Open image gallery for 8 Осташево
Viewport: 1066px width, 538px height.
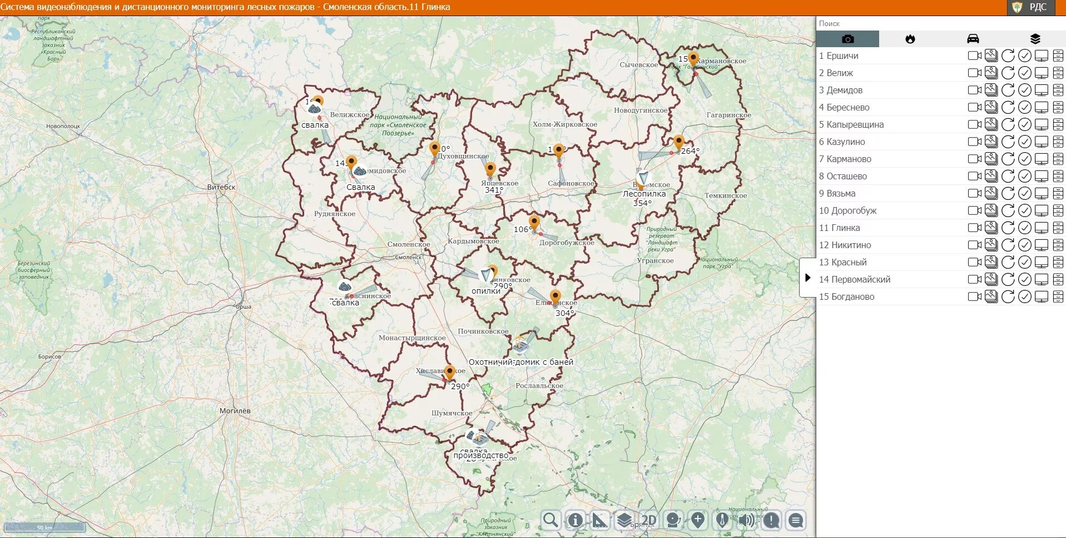pos(991,176)
